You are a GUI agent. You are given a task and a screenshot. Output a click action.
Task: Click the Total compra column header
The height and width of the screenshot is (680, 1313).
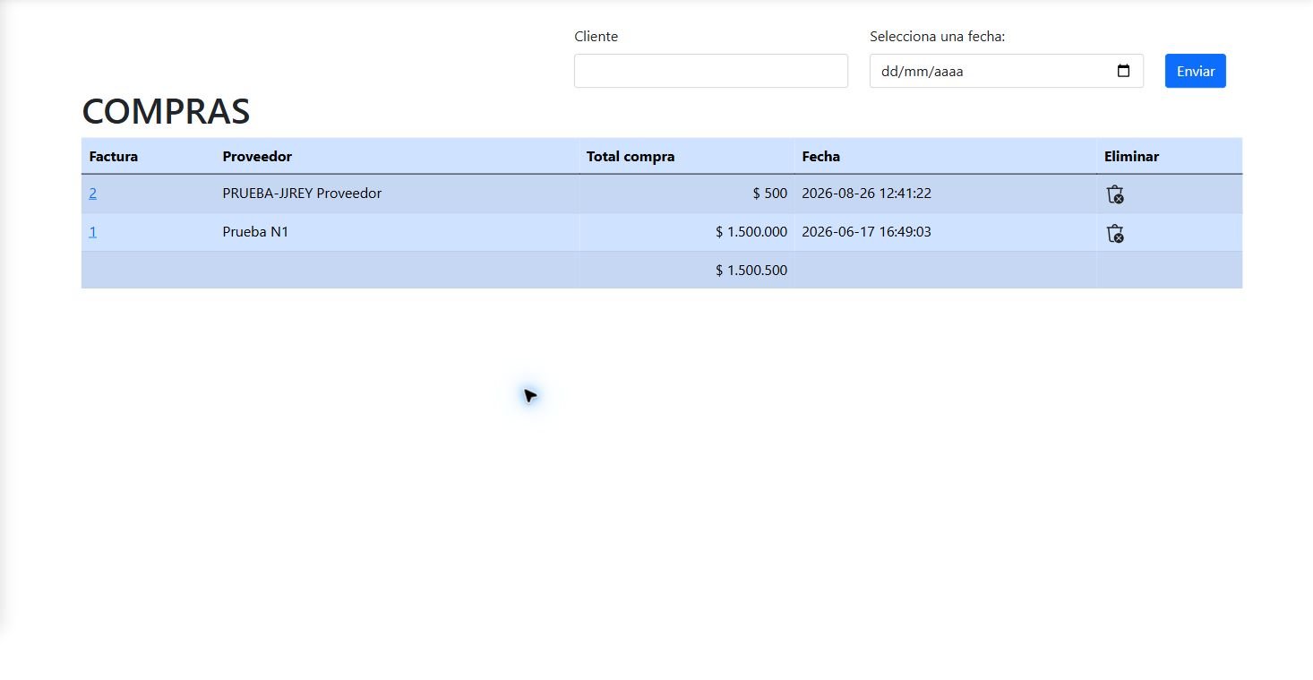pos(686,156)
